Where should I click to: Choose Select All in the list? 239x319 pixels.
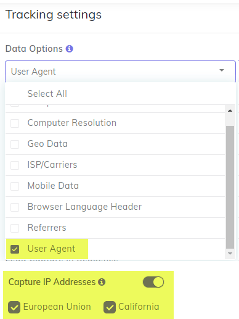click(x=47, y=94)
